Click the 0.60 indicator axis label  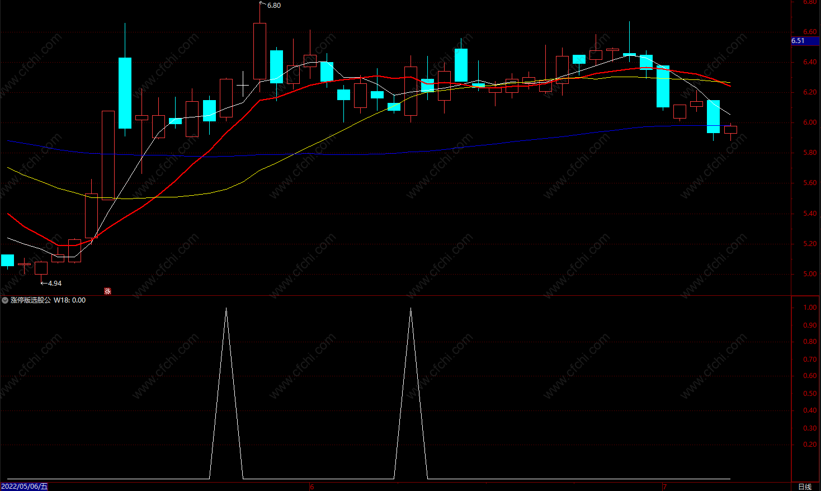pos(810,376)
